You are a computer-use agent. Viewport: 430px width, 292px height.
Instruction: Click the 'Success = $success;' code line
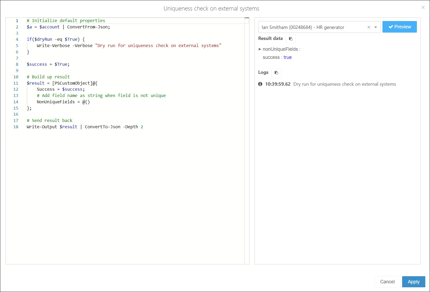61,89
